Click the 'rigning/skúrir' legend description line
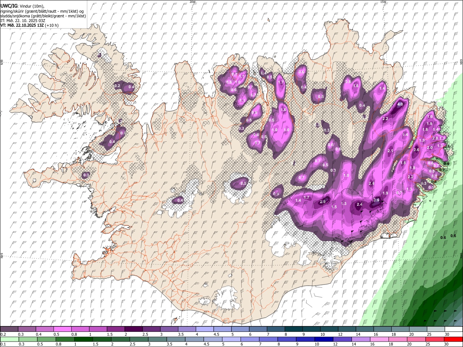The image size is (463, 347). (42, 11)
